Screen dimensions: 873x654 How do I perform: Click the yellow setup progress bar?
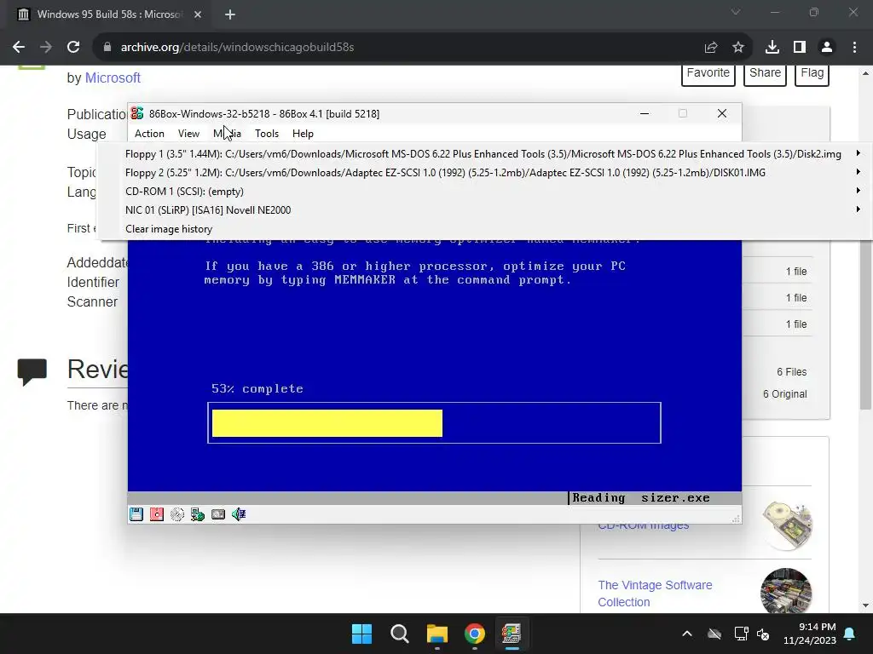(327, 423)
